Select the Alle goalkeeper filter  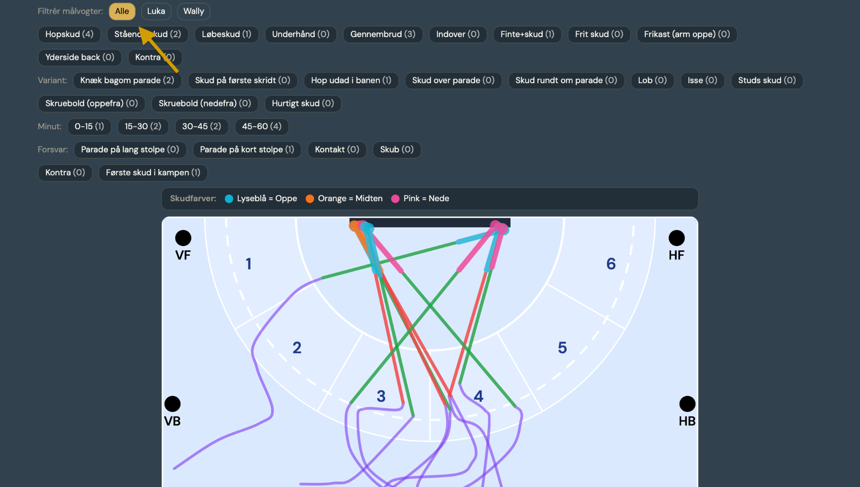(x=122, y=11)
